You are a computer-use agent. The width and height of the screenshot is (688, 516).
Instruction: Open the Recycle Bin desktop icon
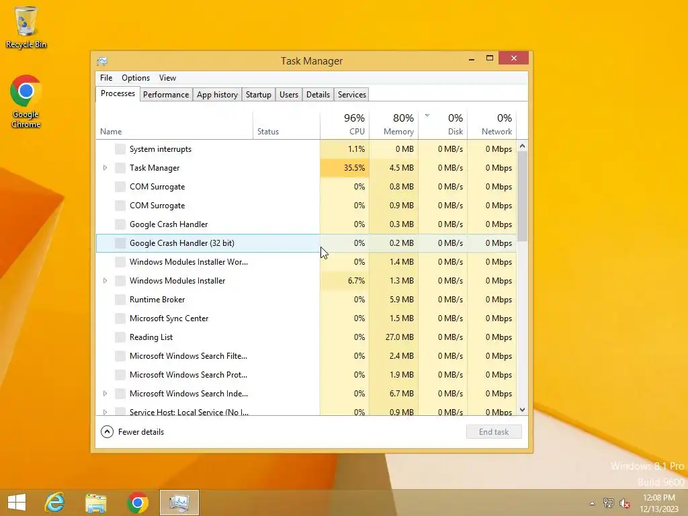[x=26, y=27]
